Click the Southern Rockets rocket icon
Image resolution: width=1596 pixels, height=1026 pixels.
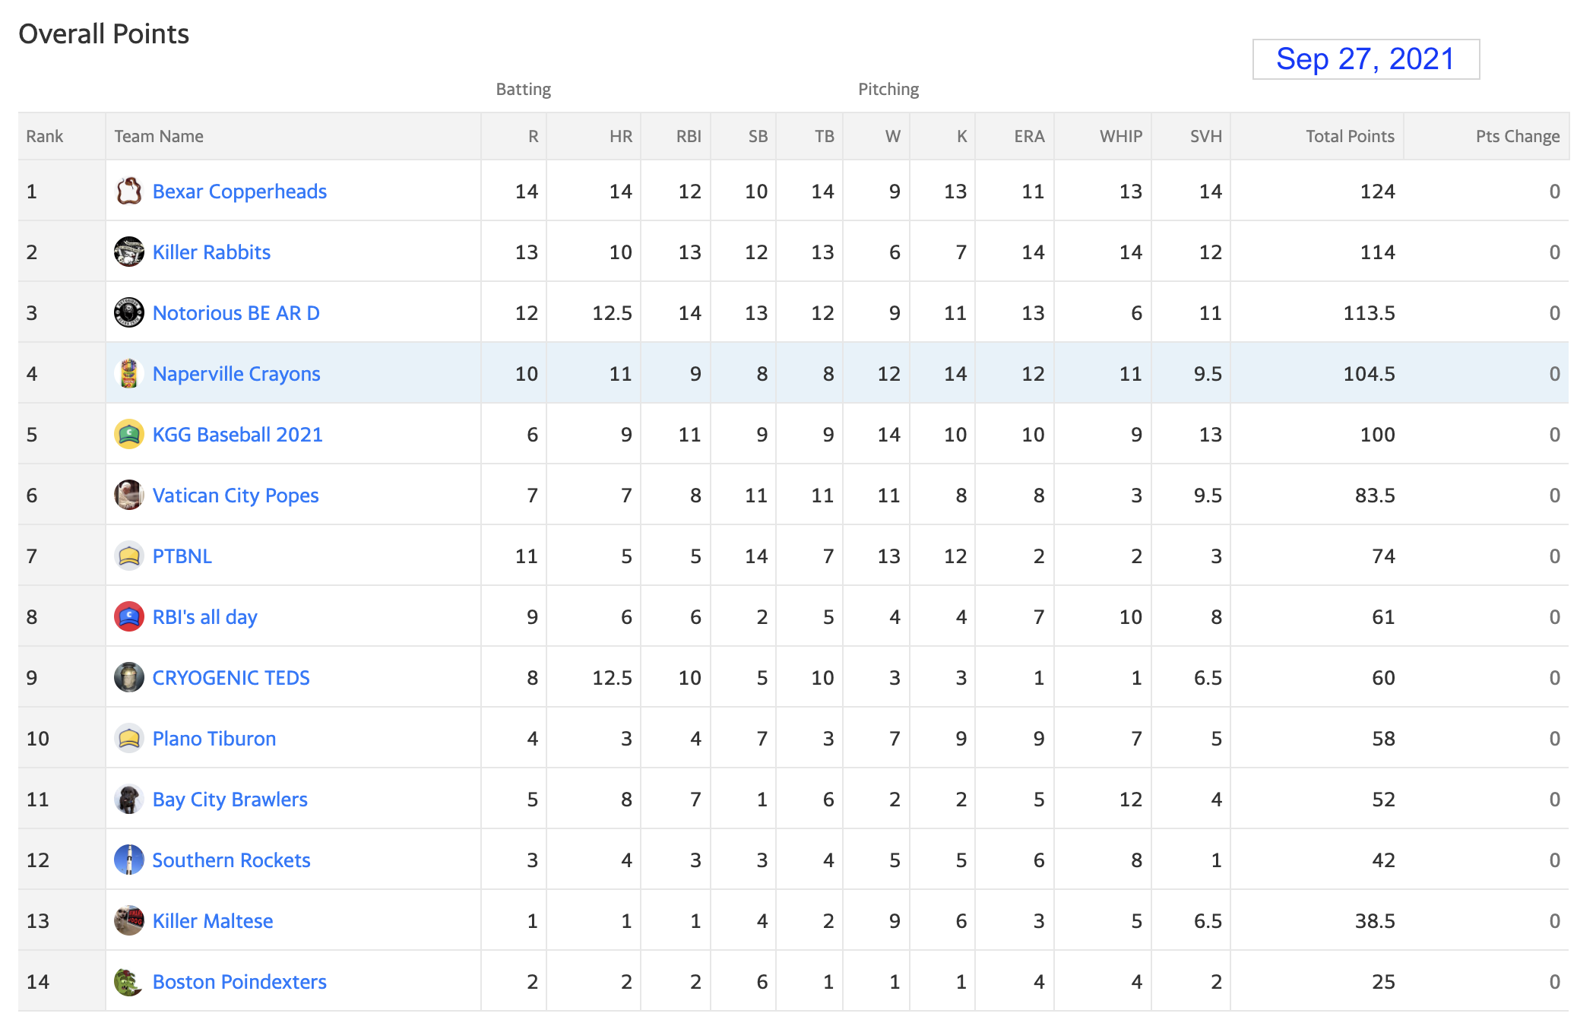click(129, 860)
